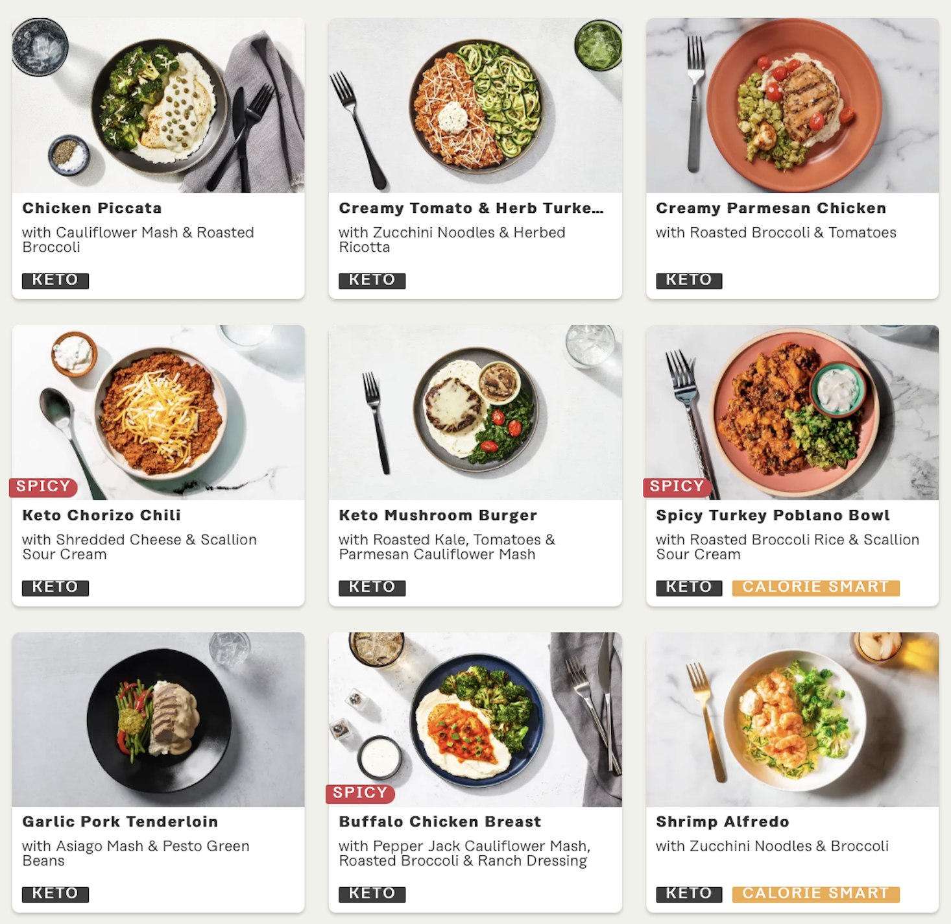Click KETO tag under Creamy Parmesan Chicken

point(689,280)
